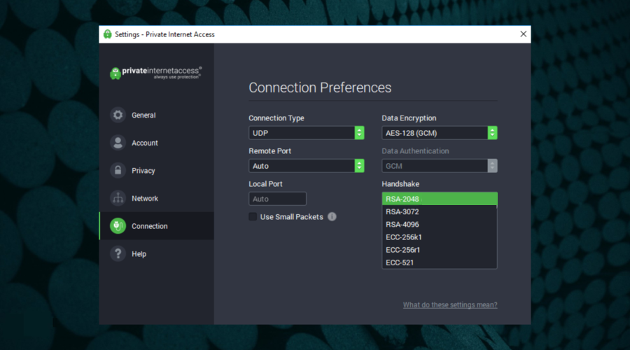
Task: Click the Account person icon
Action: [118, 143]
